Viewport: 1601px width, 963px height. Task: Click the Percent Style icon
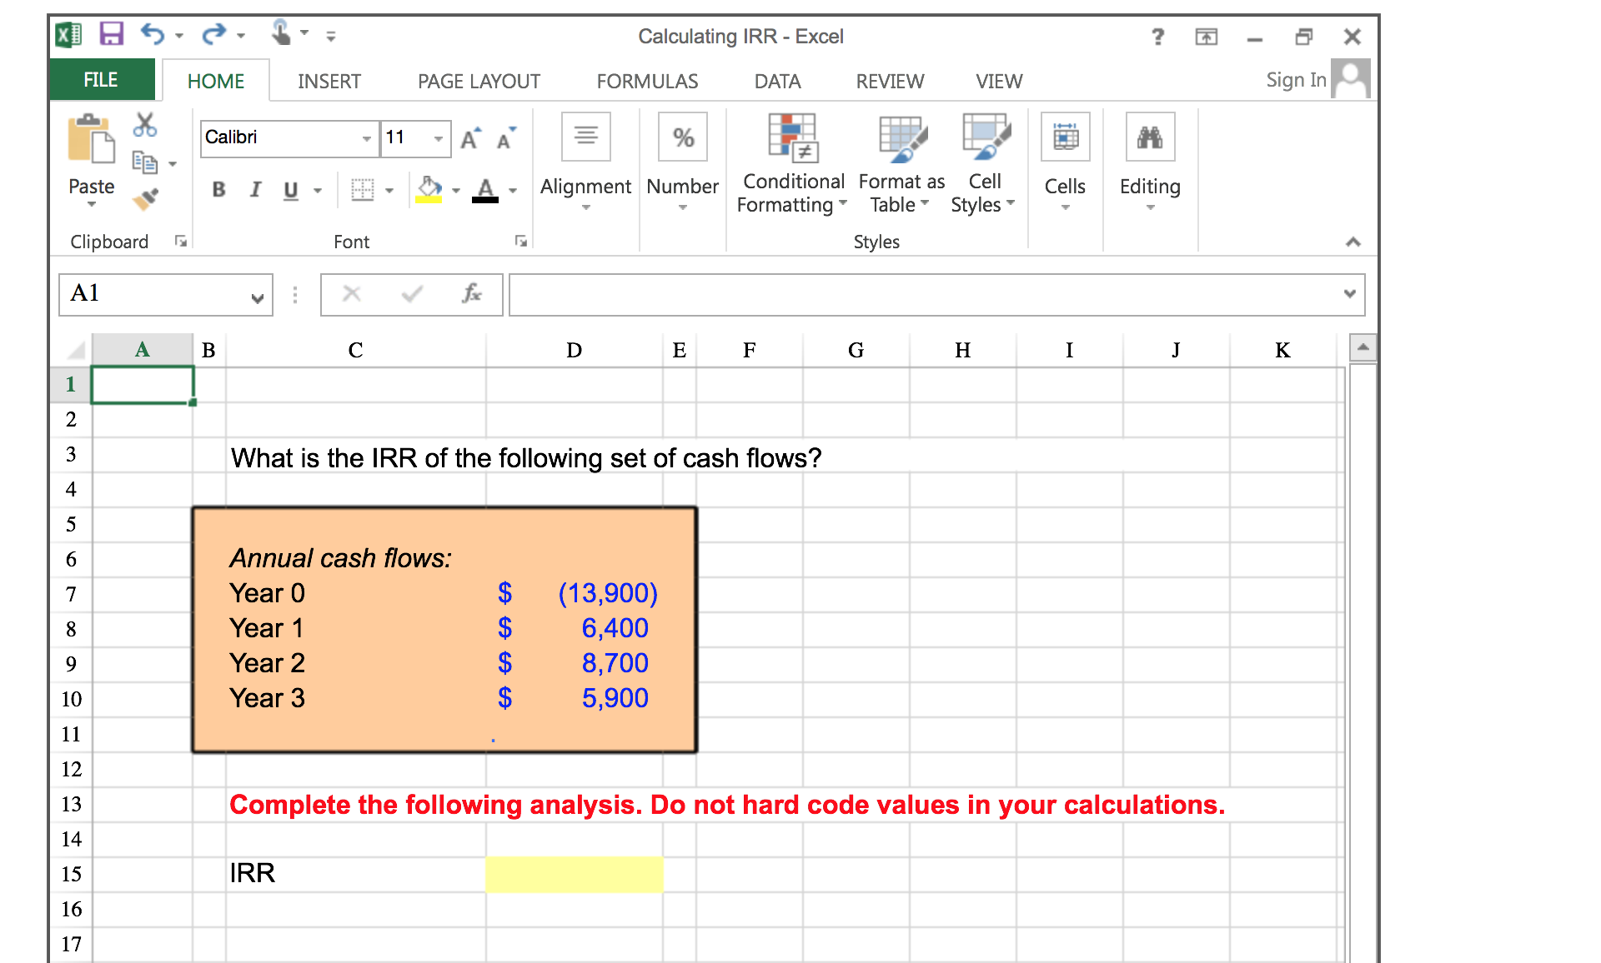[x=682, y=137]
